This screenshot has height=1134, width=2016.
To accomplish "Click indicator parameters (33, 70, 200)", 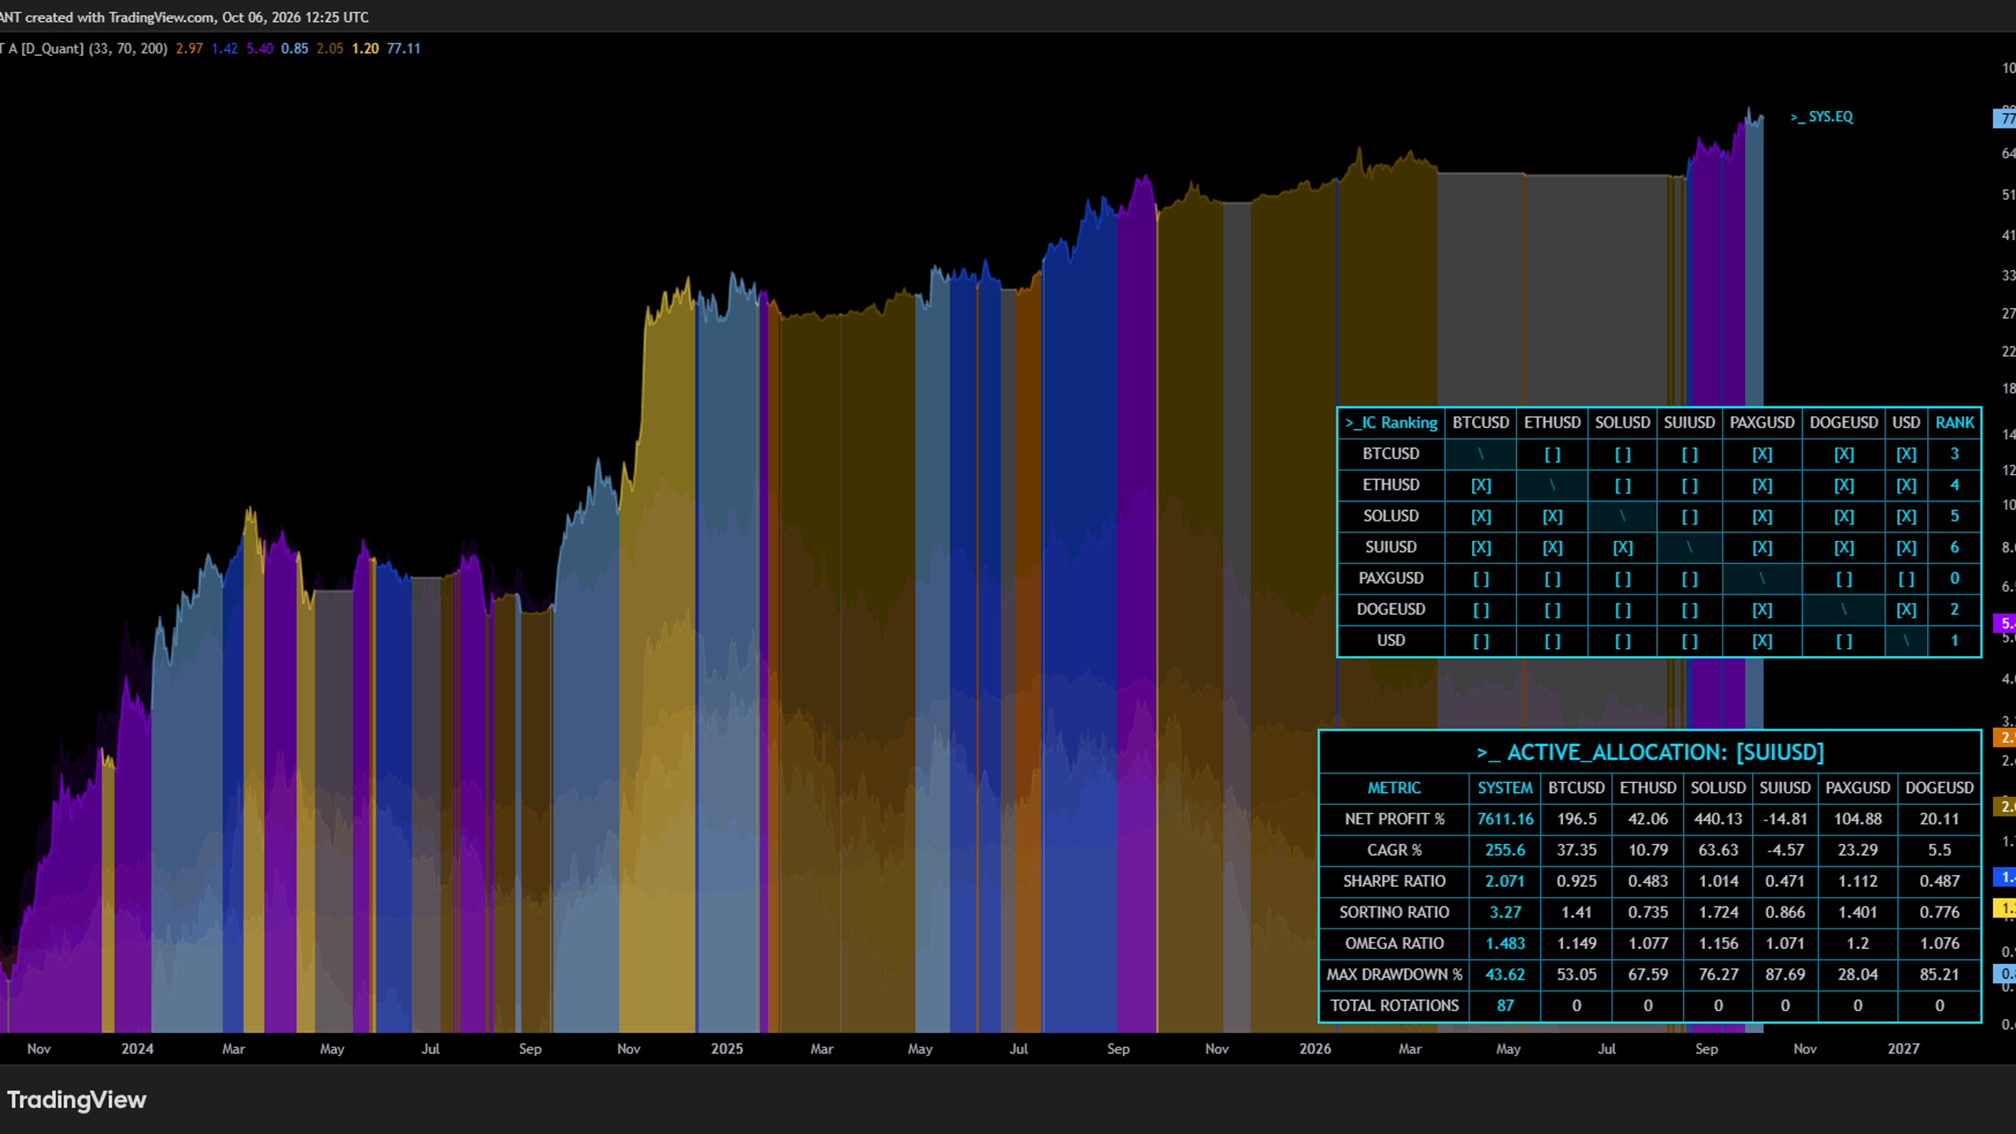I will 128,48.
